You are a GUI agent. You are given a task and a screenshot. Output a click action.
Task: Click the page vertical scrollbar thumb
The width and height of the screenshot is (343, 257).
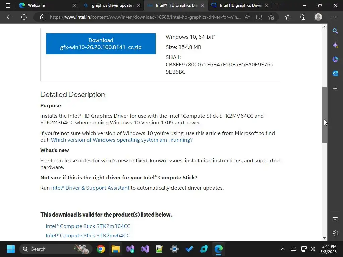[324, 115]
